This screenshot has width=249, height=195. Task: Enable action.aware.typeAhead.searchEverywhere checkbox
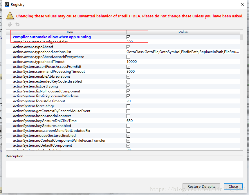(128, 57)
